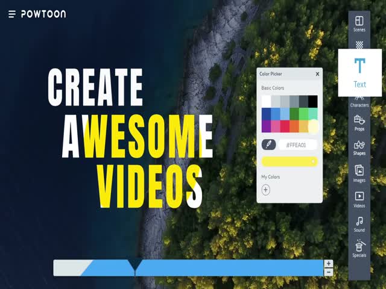Image resolution: width=386 pixels, height=289 pixels.
Task: Open the Images panel
Action: pyautogui.click(x=359, y=173)
